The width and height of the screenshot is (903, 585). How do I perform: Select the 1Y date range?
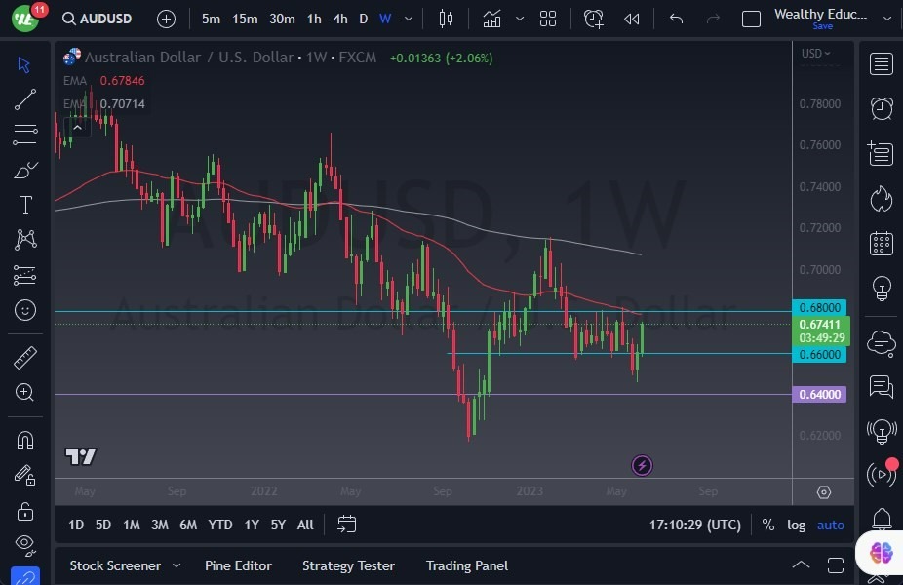251,525
